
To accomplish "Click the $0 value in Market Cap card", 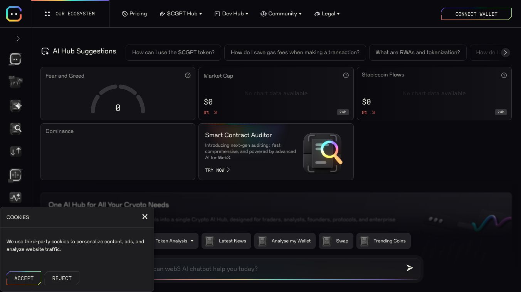I will [x=208, y=102].
